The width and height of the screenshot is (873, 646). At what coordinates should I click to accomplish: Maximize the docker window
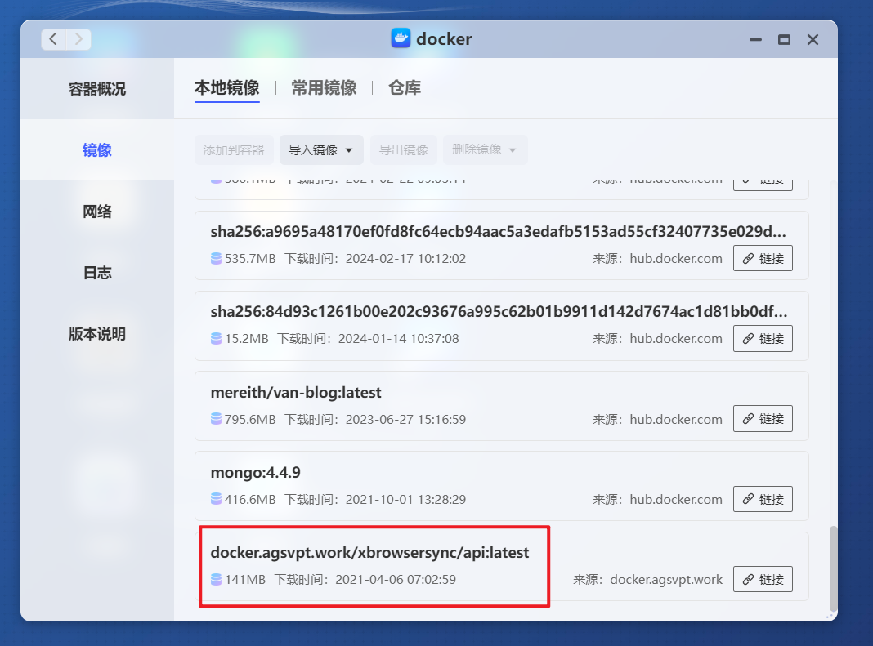click(784, 39)
